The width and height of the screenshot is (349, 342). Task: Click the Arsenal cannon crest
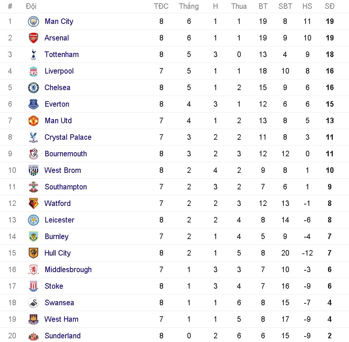point(33,38)
